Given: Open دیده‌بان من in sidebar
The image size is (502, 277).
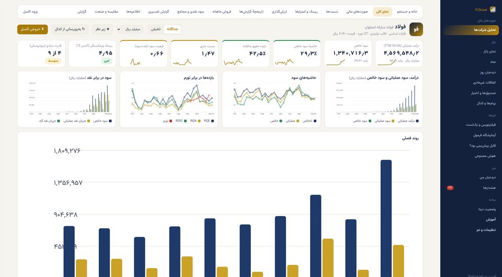Looking at the screenshot, I should point(471,178).
